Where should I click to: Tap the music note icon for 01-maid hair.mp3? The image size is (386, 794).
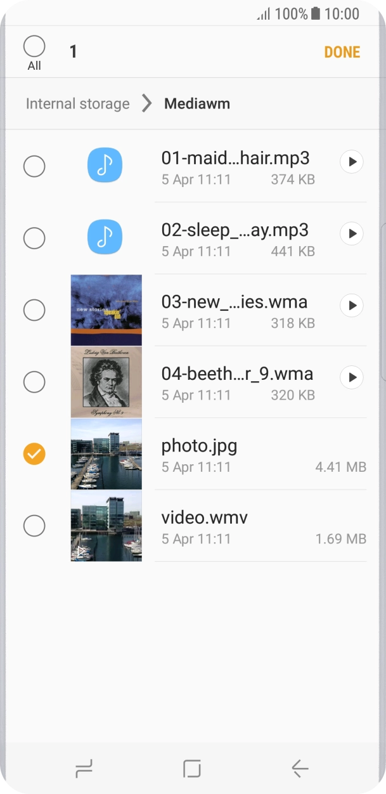105,166
